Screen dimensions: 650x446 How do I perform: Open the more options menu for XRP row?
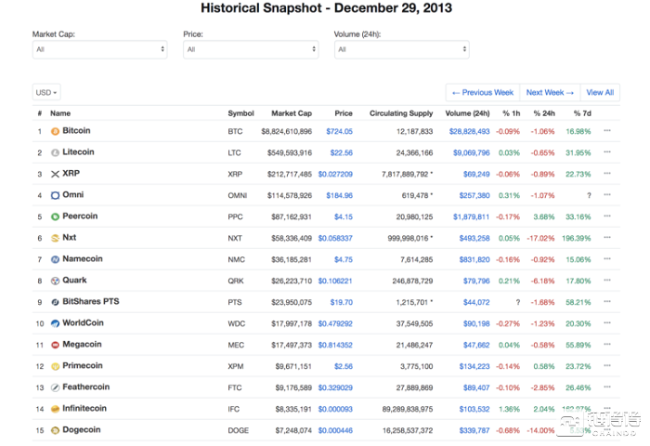(x=607, y=174)
